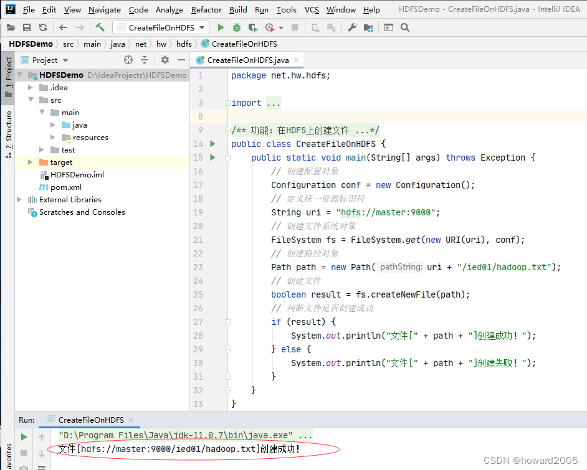Open Project Structure folder icon in toolbar
587x470 pixels.
pyautogui.click(x=368, y=27)
